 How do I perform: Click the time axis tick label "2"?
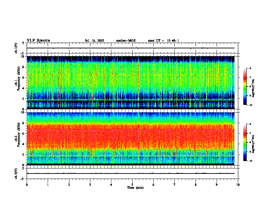(69, 185)
